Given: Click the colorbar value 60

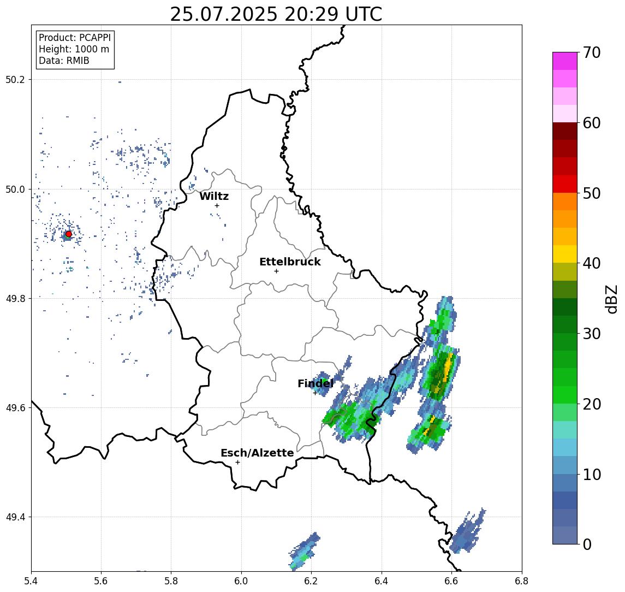Looking at the screenshot, I should coord(592,123).
